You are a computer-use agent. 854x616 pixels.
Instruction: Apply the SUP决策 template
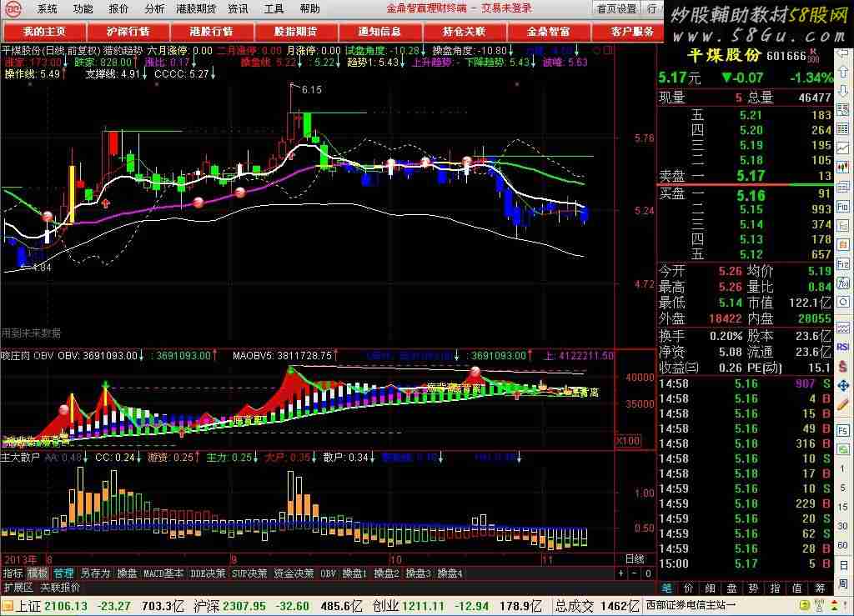coord(249,573)
